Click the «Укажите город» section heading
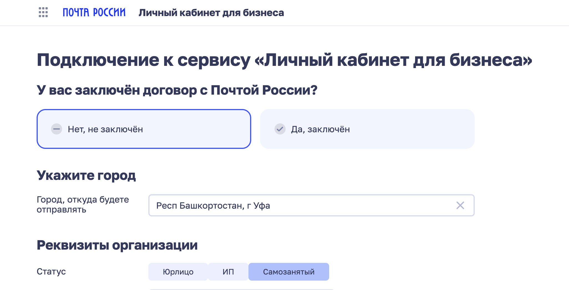569x290 pixels. pos(86,175)
